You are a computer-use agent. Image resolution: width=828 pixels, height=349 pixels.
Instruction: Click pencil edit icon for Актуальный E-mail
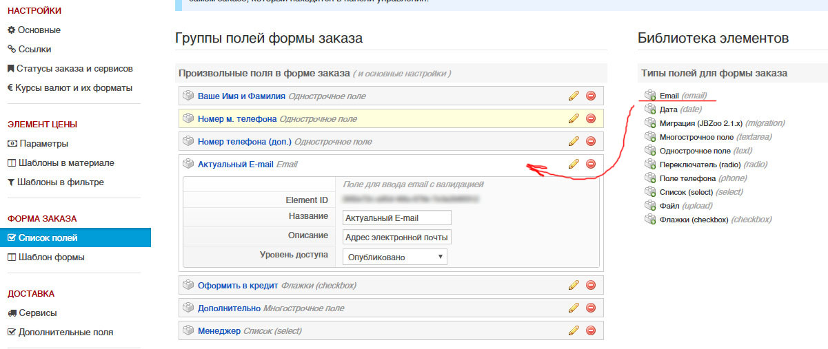pos(574,164)
